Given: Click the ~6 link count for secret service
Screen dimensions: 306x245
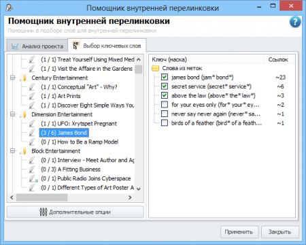Looking at the screenshot, I should (281, 86).
